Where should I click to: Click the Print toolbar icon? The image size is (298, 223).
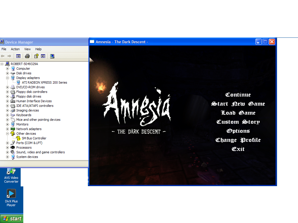click(x=27, y=56)
